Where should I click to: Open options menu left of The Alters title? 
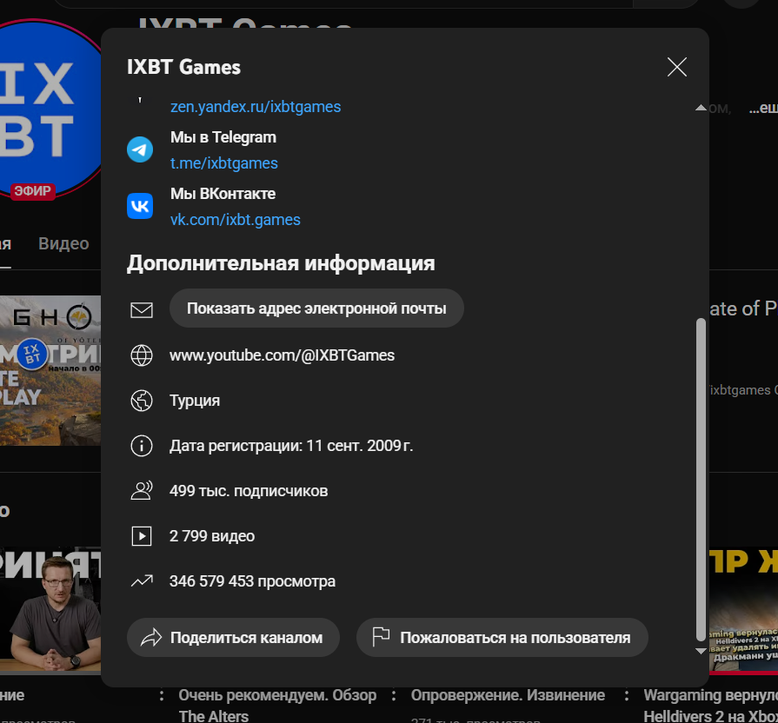162,696
